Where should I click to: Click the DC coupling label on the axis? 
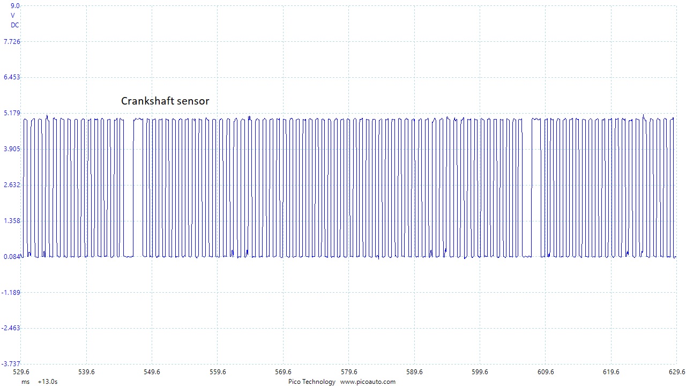[x=15, y=25]
